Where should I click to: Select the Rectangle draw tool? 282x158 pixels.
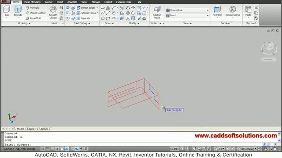[x=108, y=18]
